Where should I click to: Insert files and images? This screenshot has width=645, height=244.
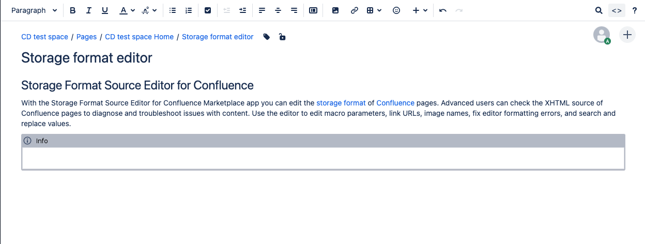tap(335, 10)
